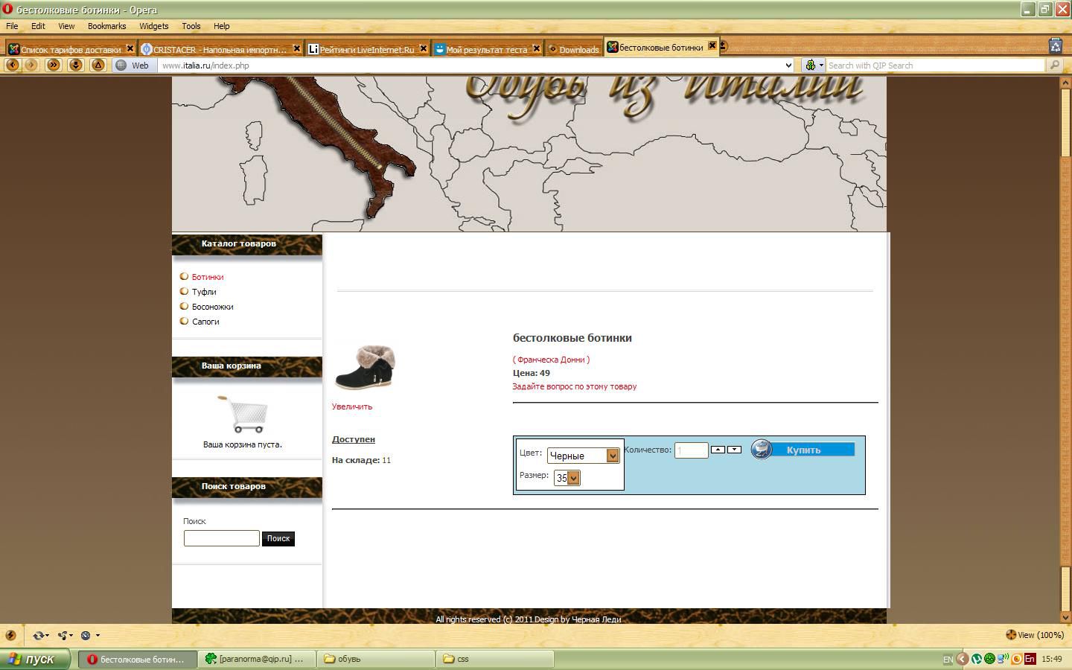The width and height of the screenshot is (1072, 670).
Task: Click the product search input field
Action: tap(221, 538)
